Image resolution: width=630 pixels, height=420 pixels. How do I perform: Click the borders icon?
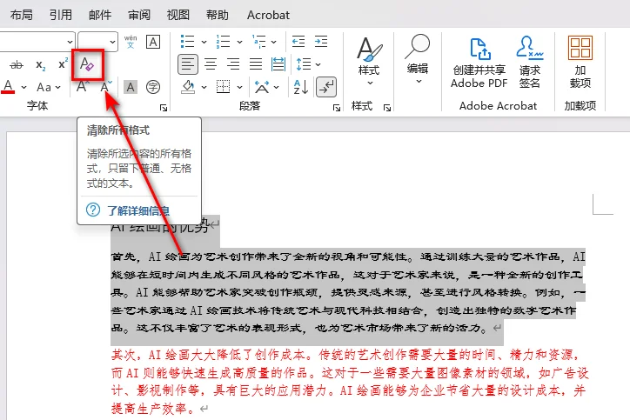pos(223,87)
